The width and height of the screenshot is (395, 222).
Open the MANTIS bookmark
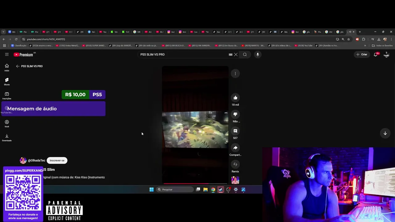[x=253, y=46]
